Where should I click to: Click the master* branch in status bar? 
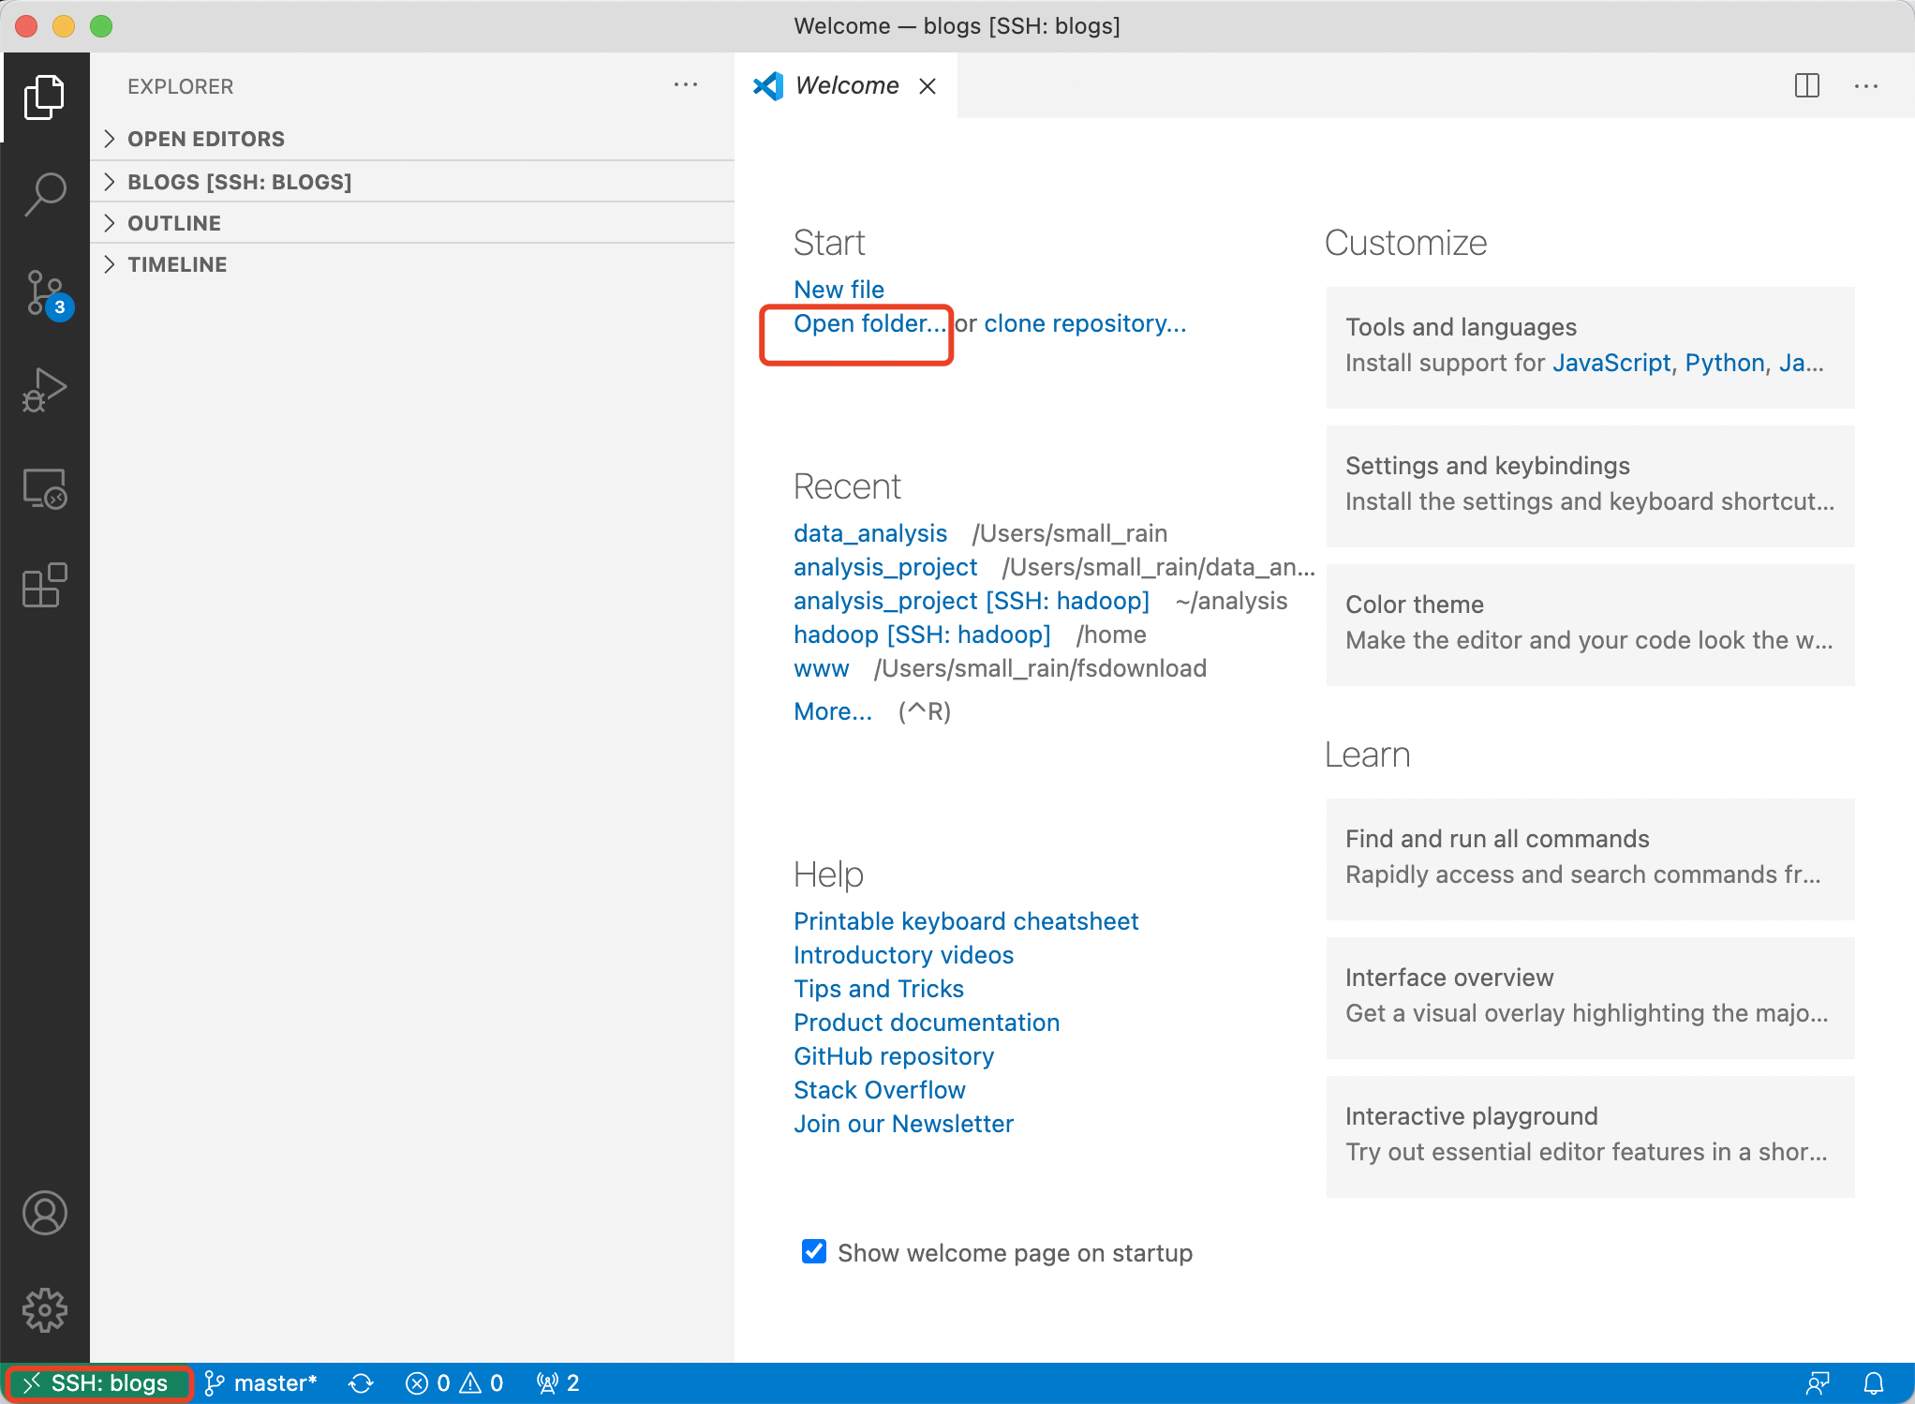point(261,1383)
